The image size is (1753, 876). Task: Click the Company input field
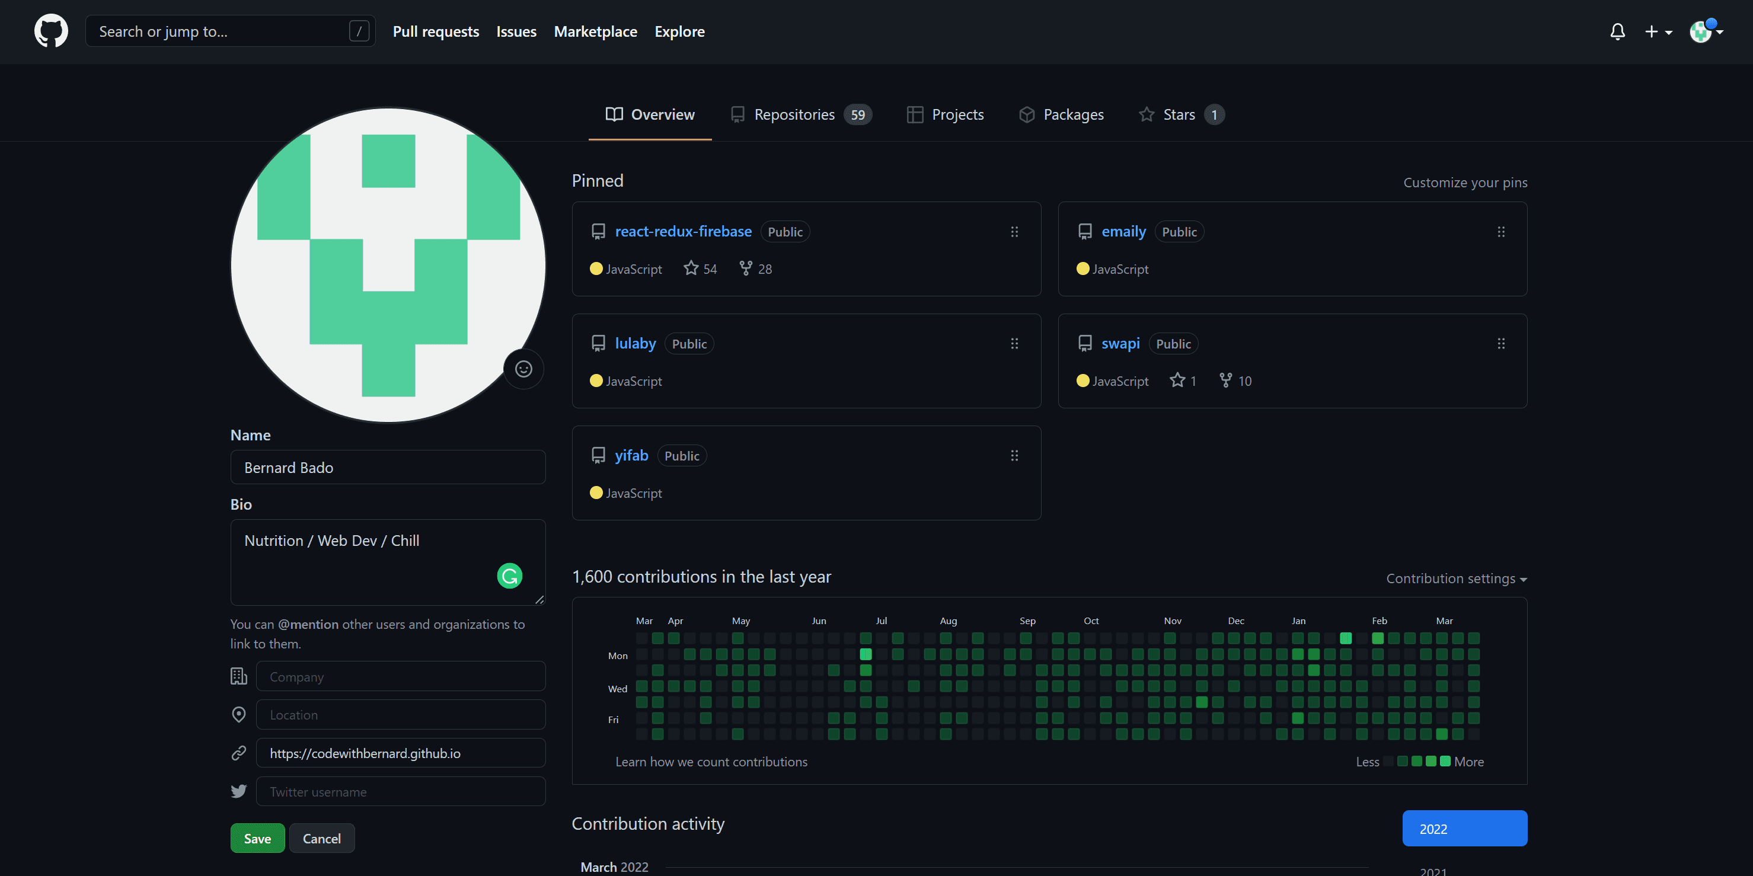(x=401, y=677)
